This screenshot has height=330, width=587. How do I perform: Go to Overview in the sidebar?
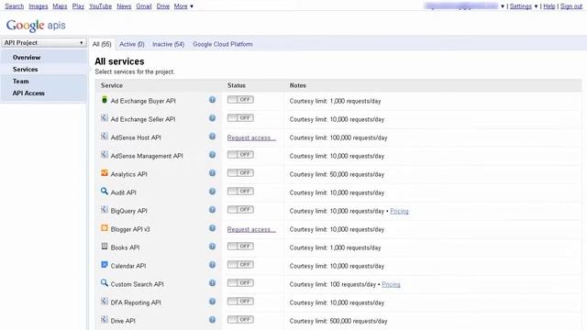coord(27,58)
